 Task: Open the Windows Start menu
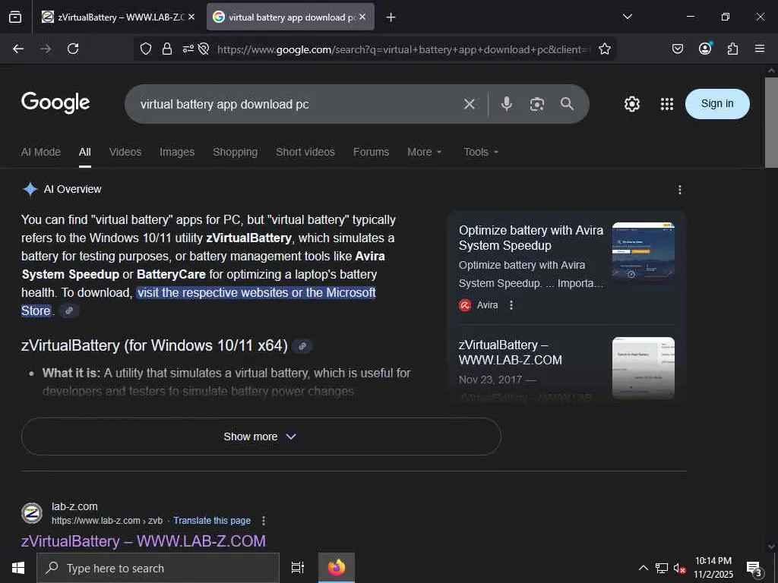point(18,568)
